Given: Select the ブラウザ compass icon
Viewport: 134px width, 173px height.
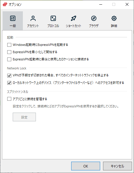Looking at the screenshot, I should (x=94, y=18).
